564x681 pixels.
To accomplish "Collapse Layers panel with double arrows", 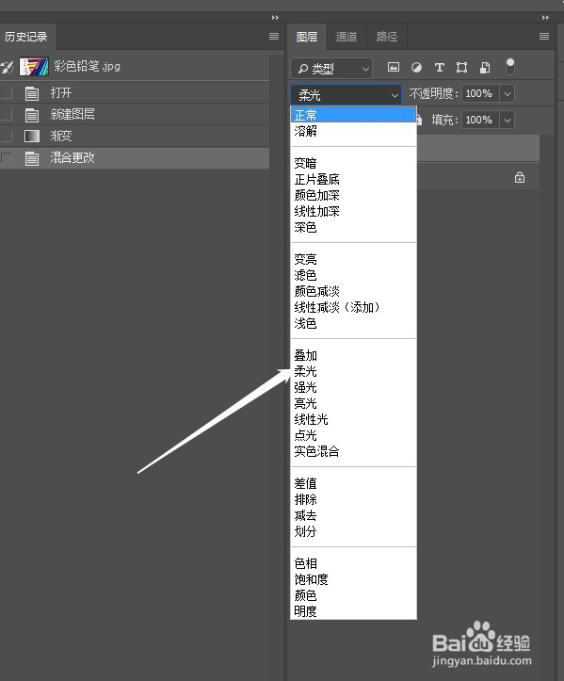I will [x=545, y=17].
